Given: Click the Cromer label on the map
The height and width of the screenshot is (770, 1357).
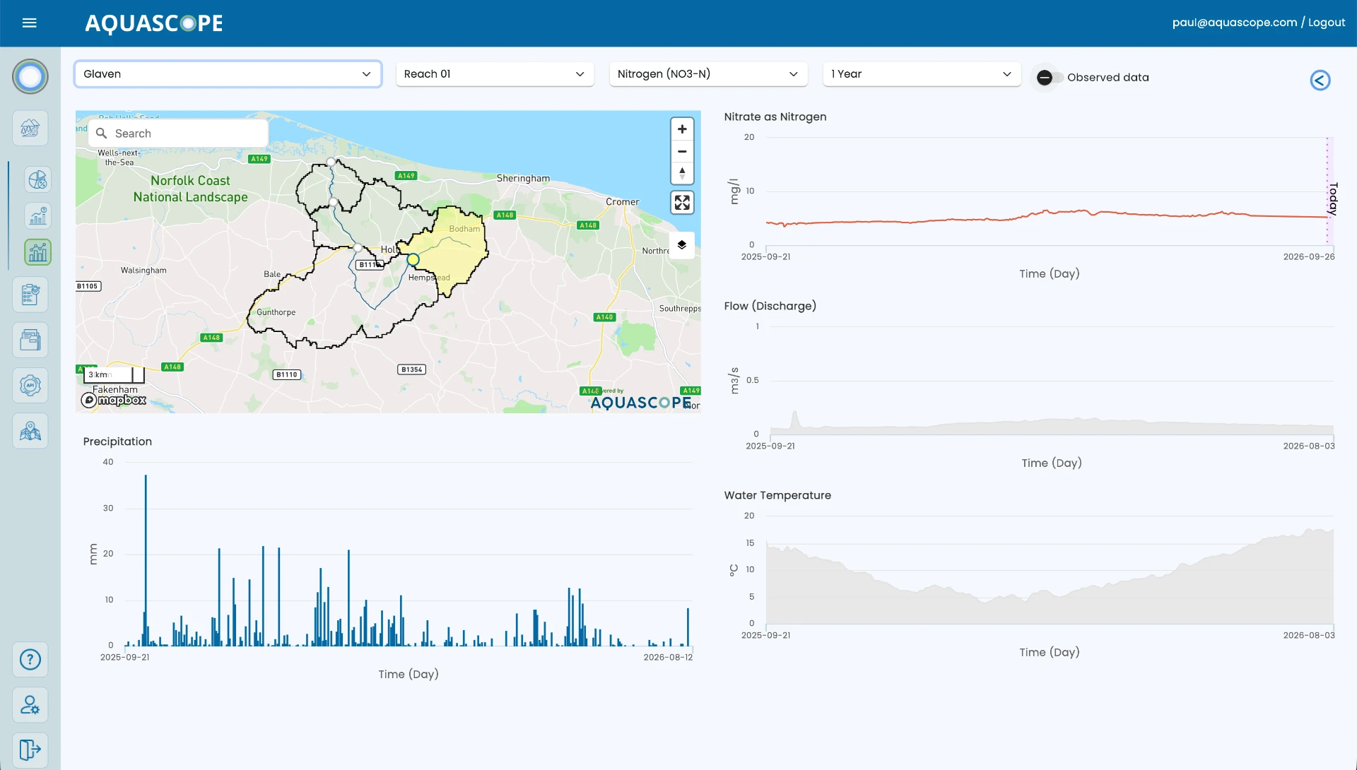Looking at the screenshot, I should (622, 202).
